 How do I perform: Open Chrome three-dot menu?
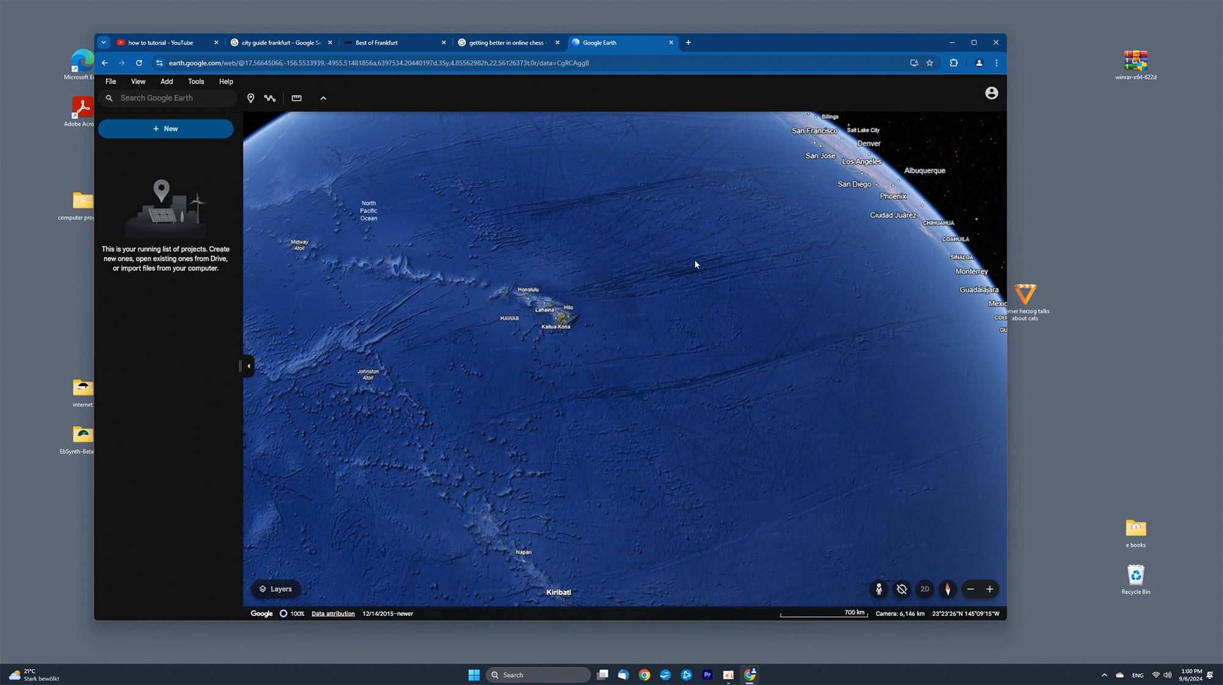coord(996,63)
